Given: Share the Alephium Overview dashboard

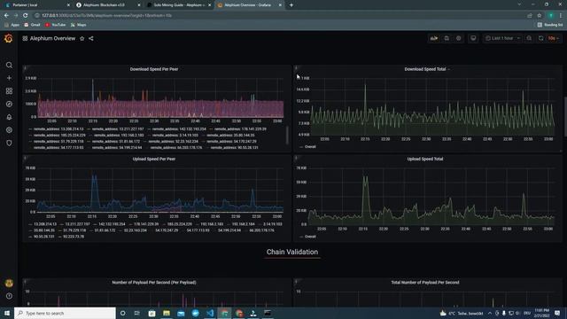Looking at the screenshot, I should (91, 38).
